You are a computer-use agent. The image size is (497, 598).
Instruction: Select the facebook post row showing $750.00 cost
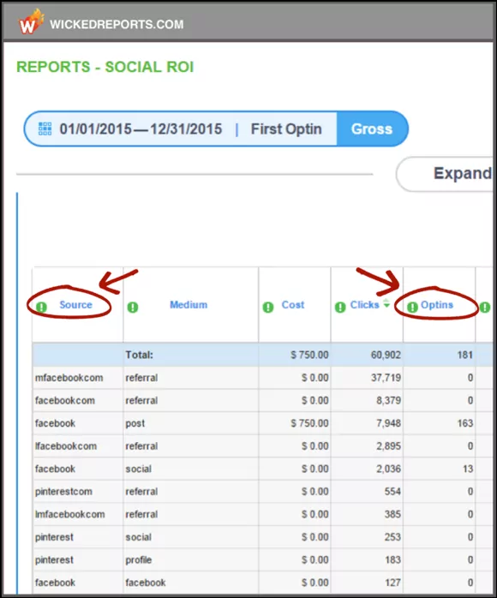254,423
